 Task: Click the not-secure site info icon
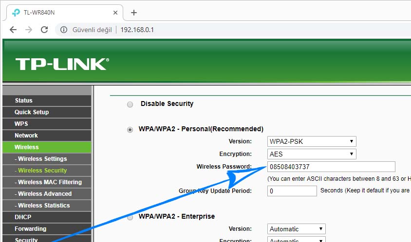[x=63, y=30]
